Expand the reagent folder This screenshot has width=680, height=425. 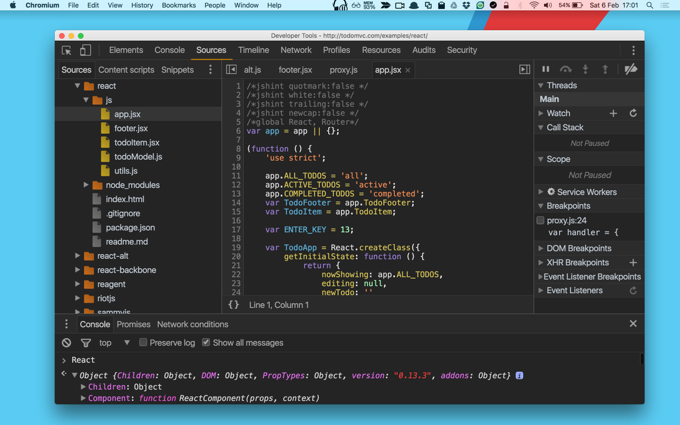click(x=78, y=284)
